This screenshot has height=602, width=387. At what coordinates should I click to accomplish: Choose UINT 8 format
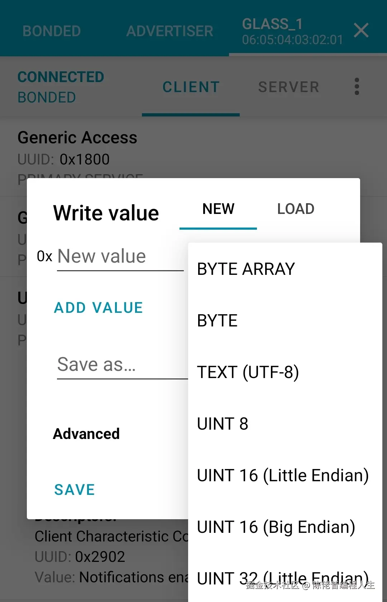click(x=223, y=424)
